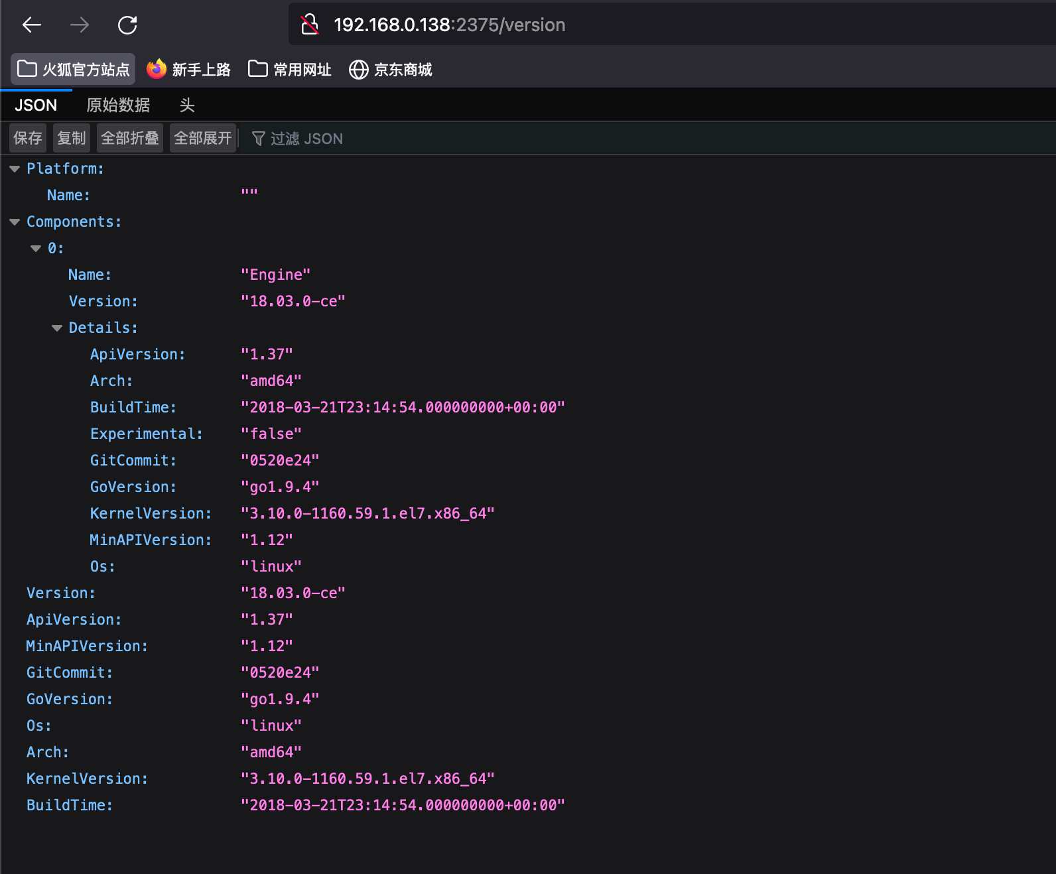Viewport: 1056px width, 874px height.
Task: Click the 复制 copy button
Action: click(72, 138)
